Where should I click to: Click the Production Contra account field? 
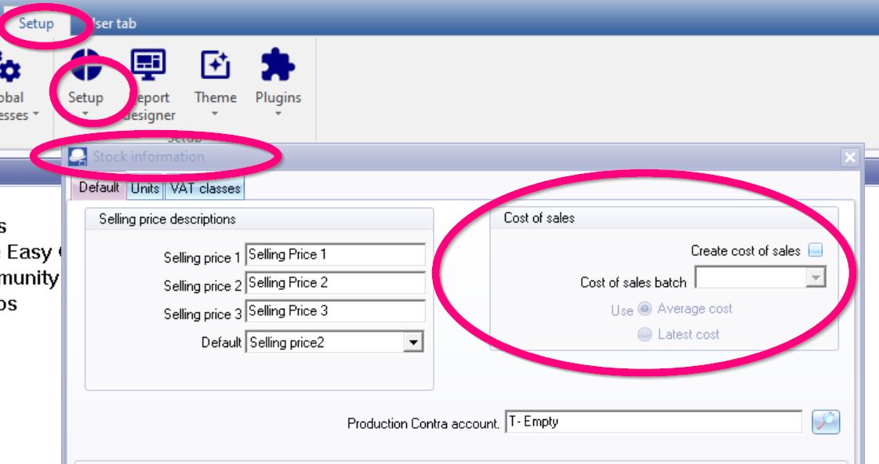coord(653,422)
